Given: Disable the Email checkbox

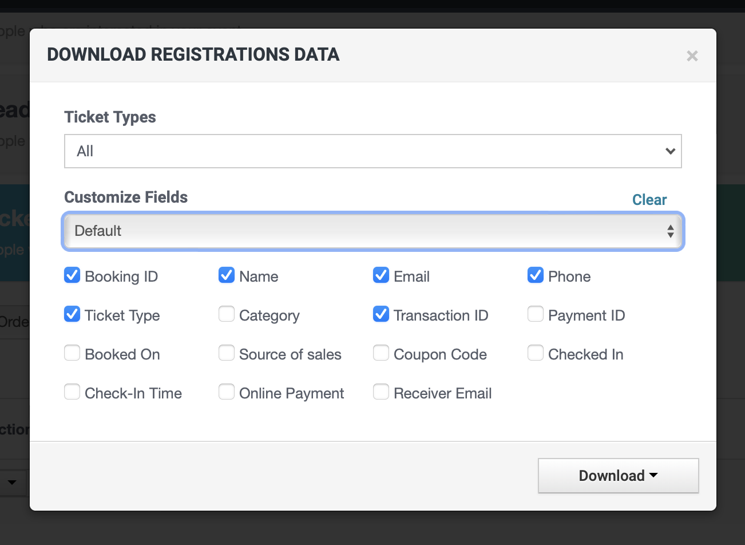Looking at the screenshot, I should pyautogui.click(x=381, y=275).
